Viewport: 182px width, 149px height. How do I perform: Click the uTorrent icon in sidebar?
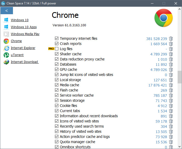(x=6, y=55)
